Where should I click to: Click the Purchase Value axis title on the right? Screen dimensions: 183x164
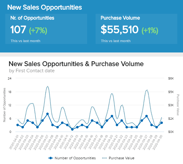pyautogui.click(x=178, y=105)
